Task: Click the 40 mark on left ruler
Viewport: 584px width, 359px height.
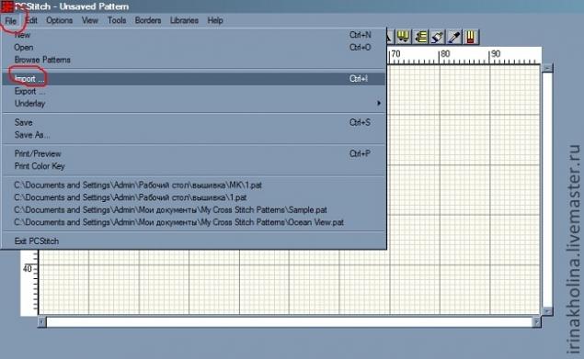Action: tap(27, 269)
